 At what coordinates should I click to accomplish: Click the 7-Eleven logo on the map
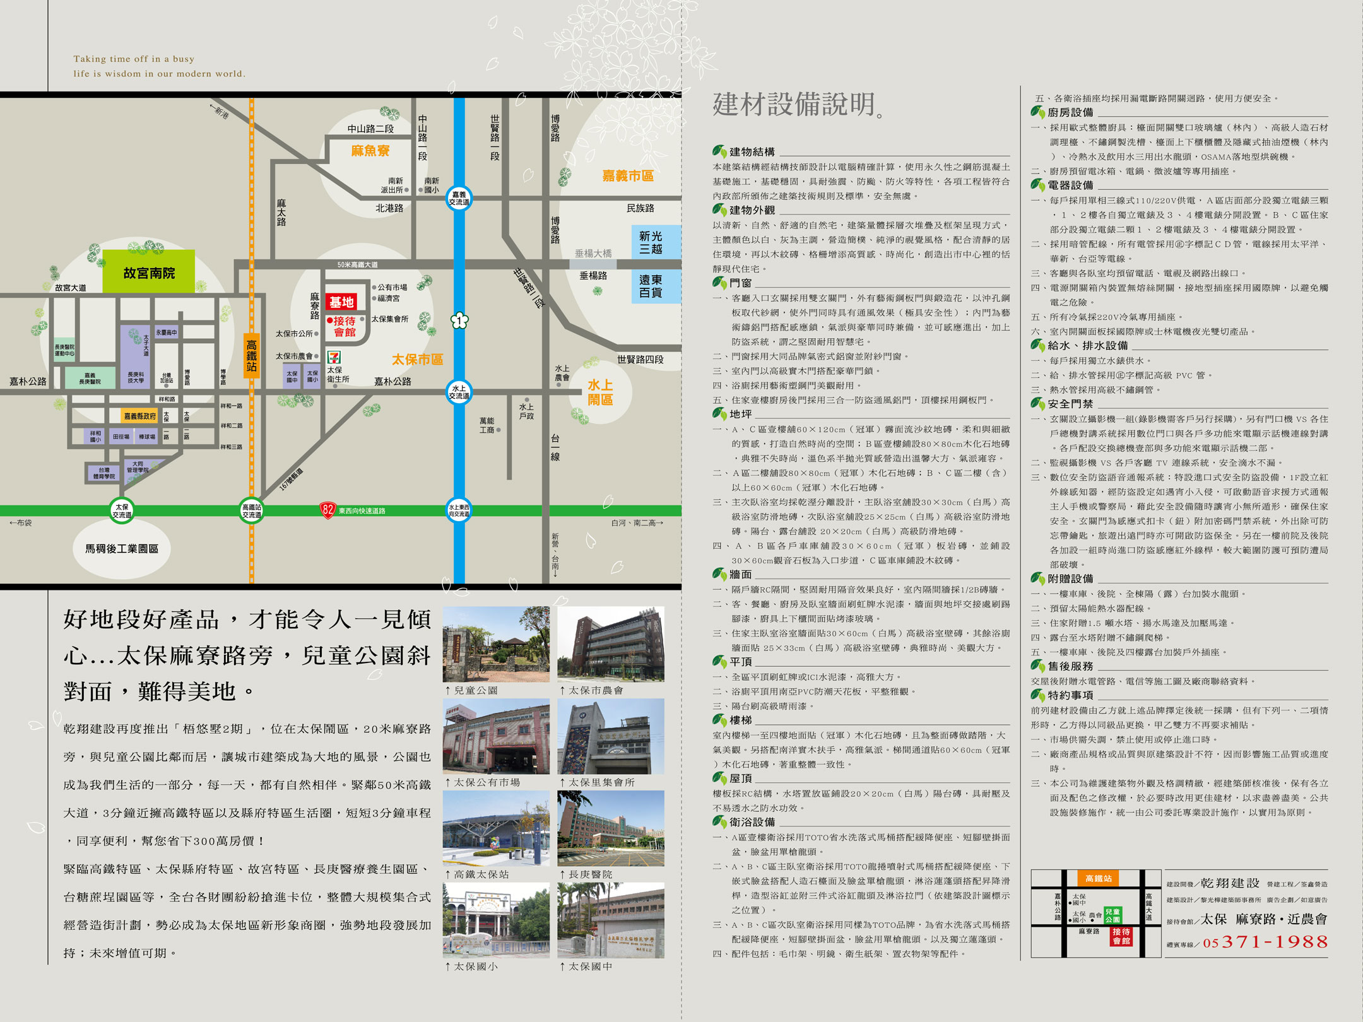(x=334, y=357)
